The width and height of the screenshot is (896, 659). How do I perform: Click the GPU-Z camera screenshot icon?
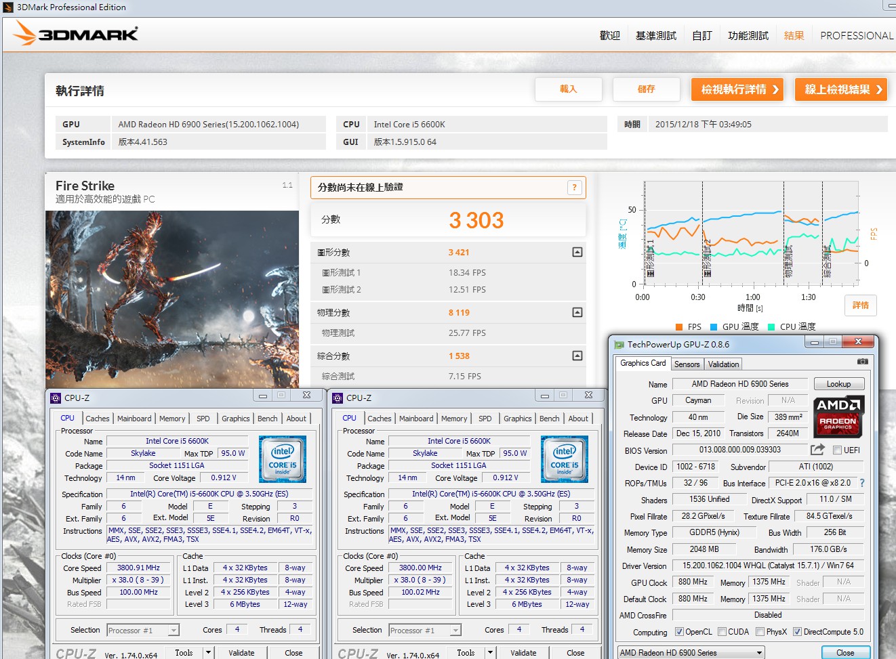[862, 362]
